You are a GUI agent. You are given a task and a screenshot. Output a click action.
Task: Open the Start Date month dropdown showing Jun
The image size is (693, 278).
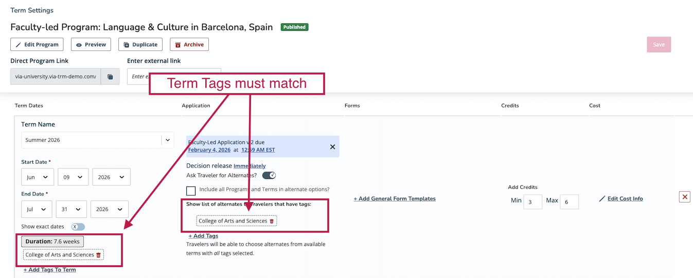[x=38, y=177]
